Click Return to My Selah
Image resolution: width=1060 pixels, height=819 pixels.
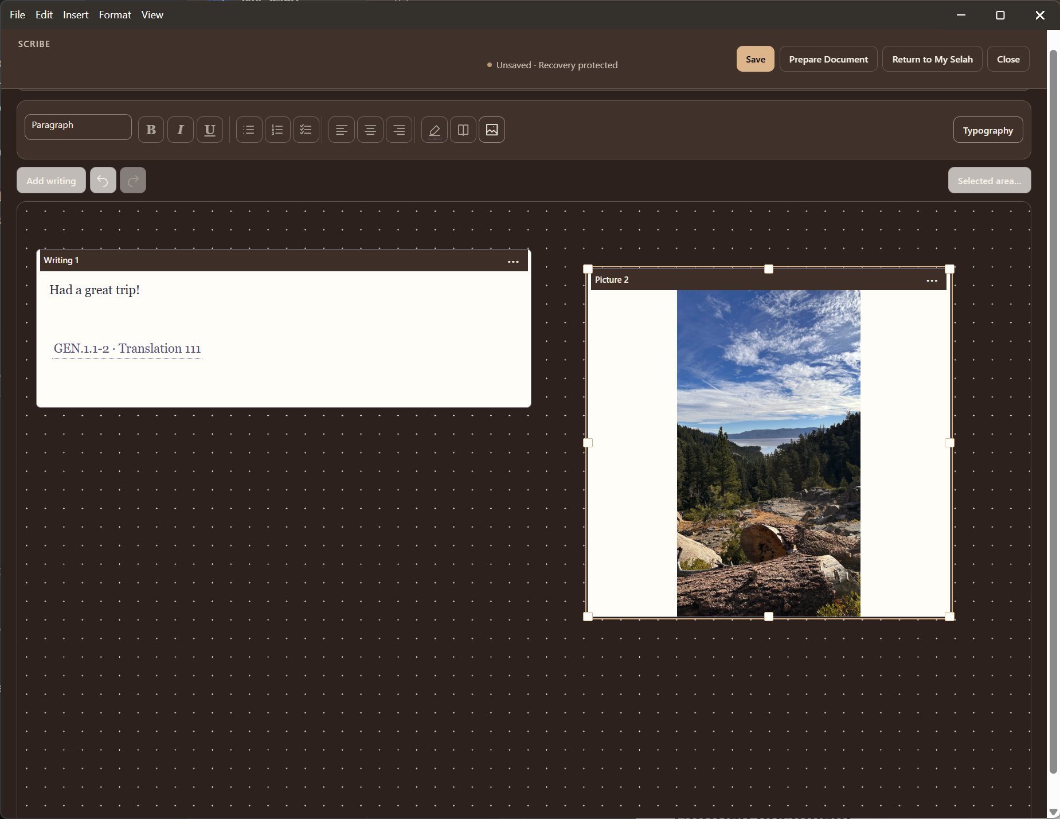(932, 59)
